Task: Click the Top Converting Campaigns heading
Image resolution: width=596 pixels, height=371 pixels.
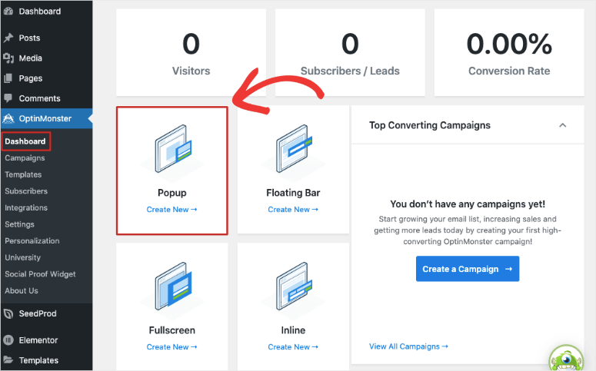Action: (430, 125)
